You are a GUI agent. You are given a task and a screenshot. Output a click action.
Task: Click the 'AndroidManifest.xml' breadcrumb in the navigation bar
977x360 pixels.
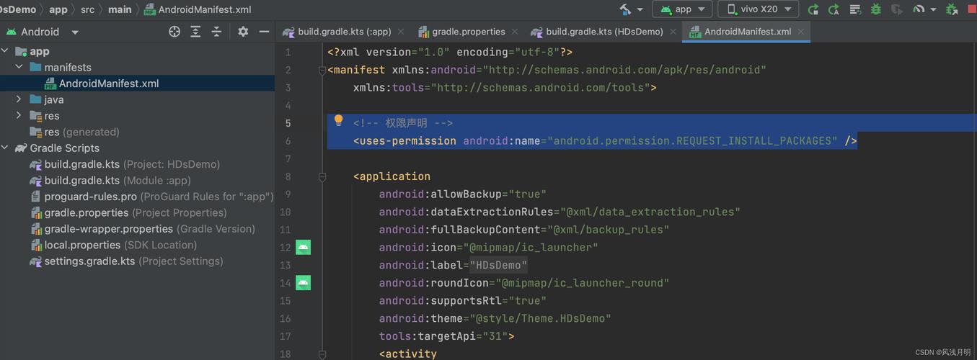point(198,9)
